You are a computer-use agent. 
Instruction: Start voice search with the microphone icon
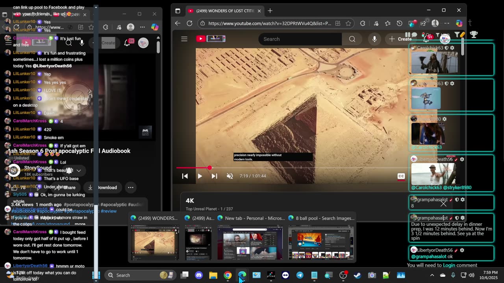click(374, 39)
